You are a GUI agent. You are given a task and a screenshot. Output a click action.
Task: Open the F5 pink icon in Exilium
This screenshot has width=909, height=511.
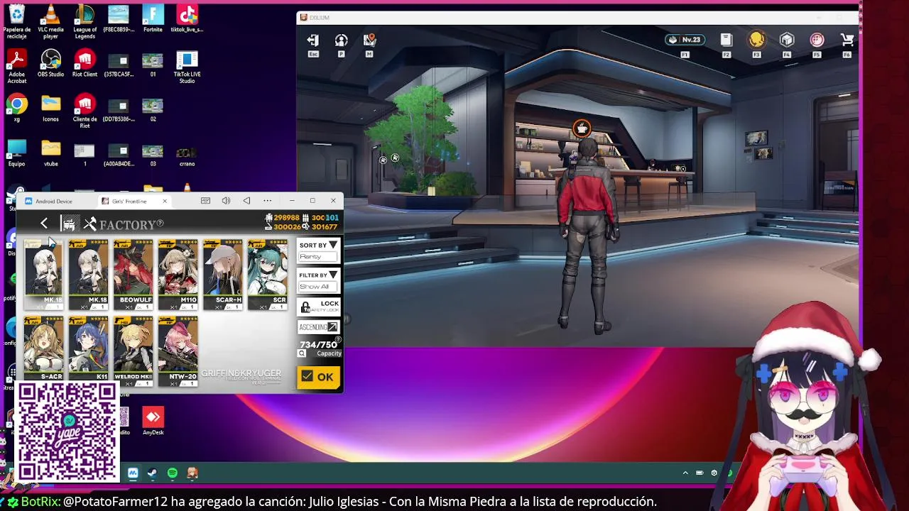tap(817, 40)
